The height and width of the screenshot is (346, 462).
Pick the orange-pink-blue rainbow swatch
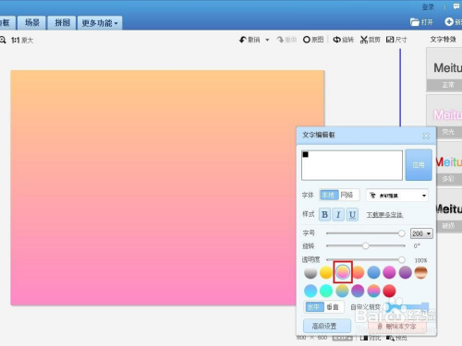(x=373, y=291)
